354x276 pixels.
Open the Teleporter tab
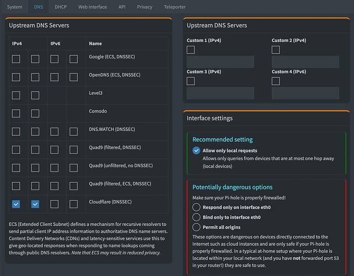click(x=175, y=7)
